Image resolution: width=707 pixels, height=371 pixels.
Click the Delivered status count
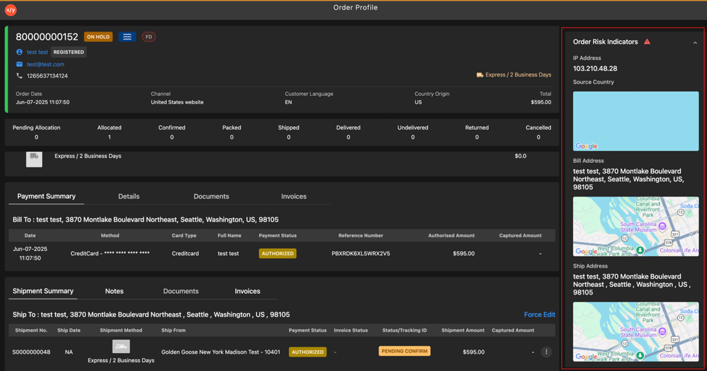pos(348,137)
